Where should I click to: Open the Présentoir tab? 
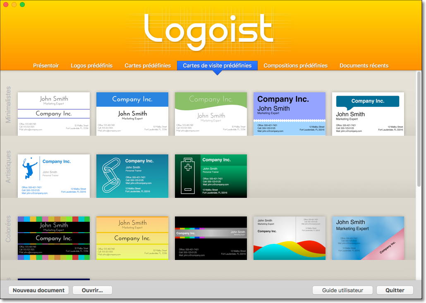46,65
